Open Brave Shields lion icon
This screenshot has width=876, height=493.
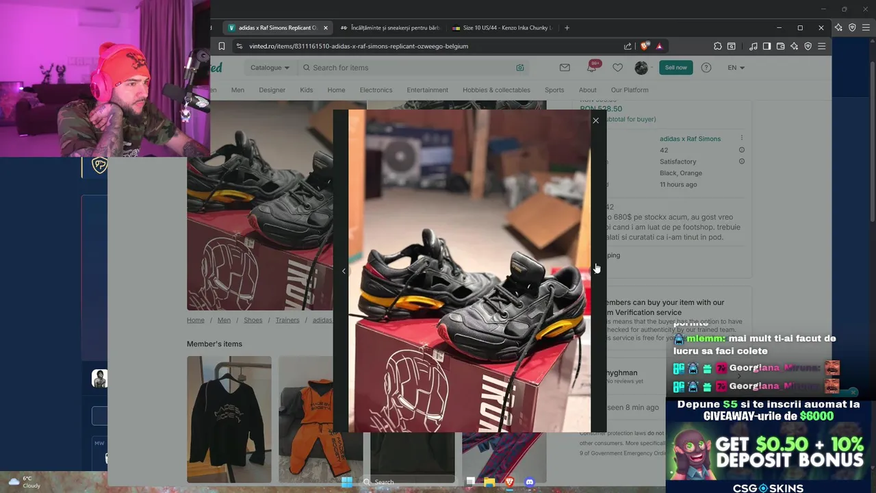(645, 46)
